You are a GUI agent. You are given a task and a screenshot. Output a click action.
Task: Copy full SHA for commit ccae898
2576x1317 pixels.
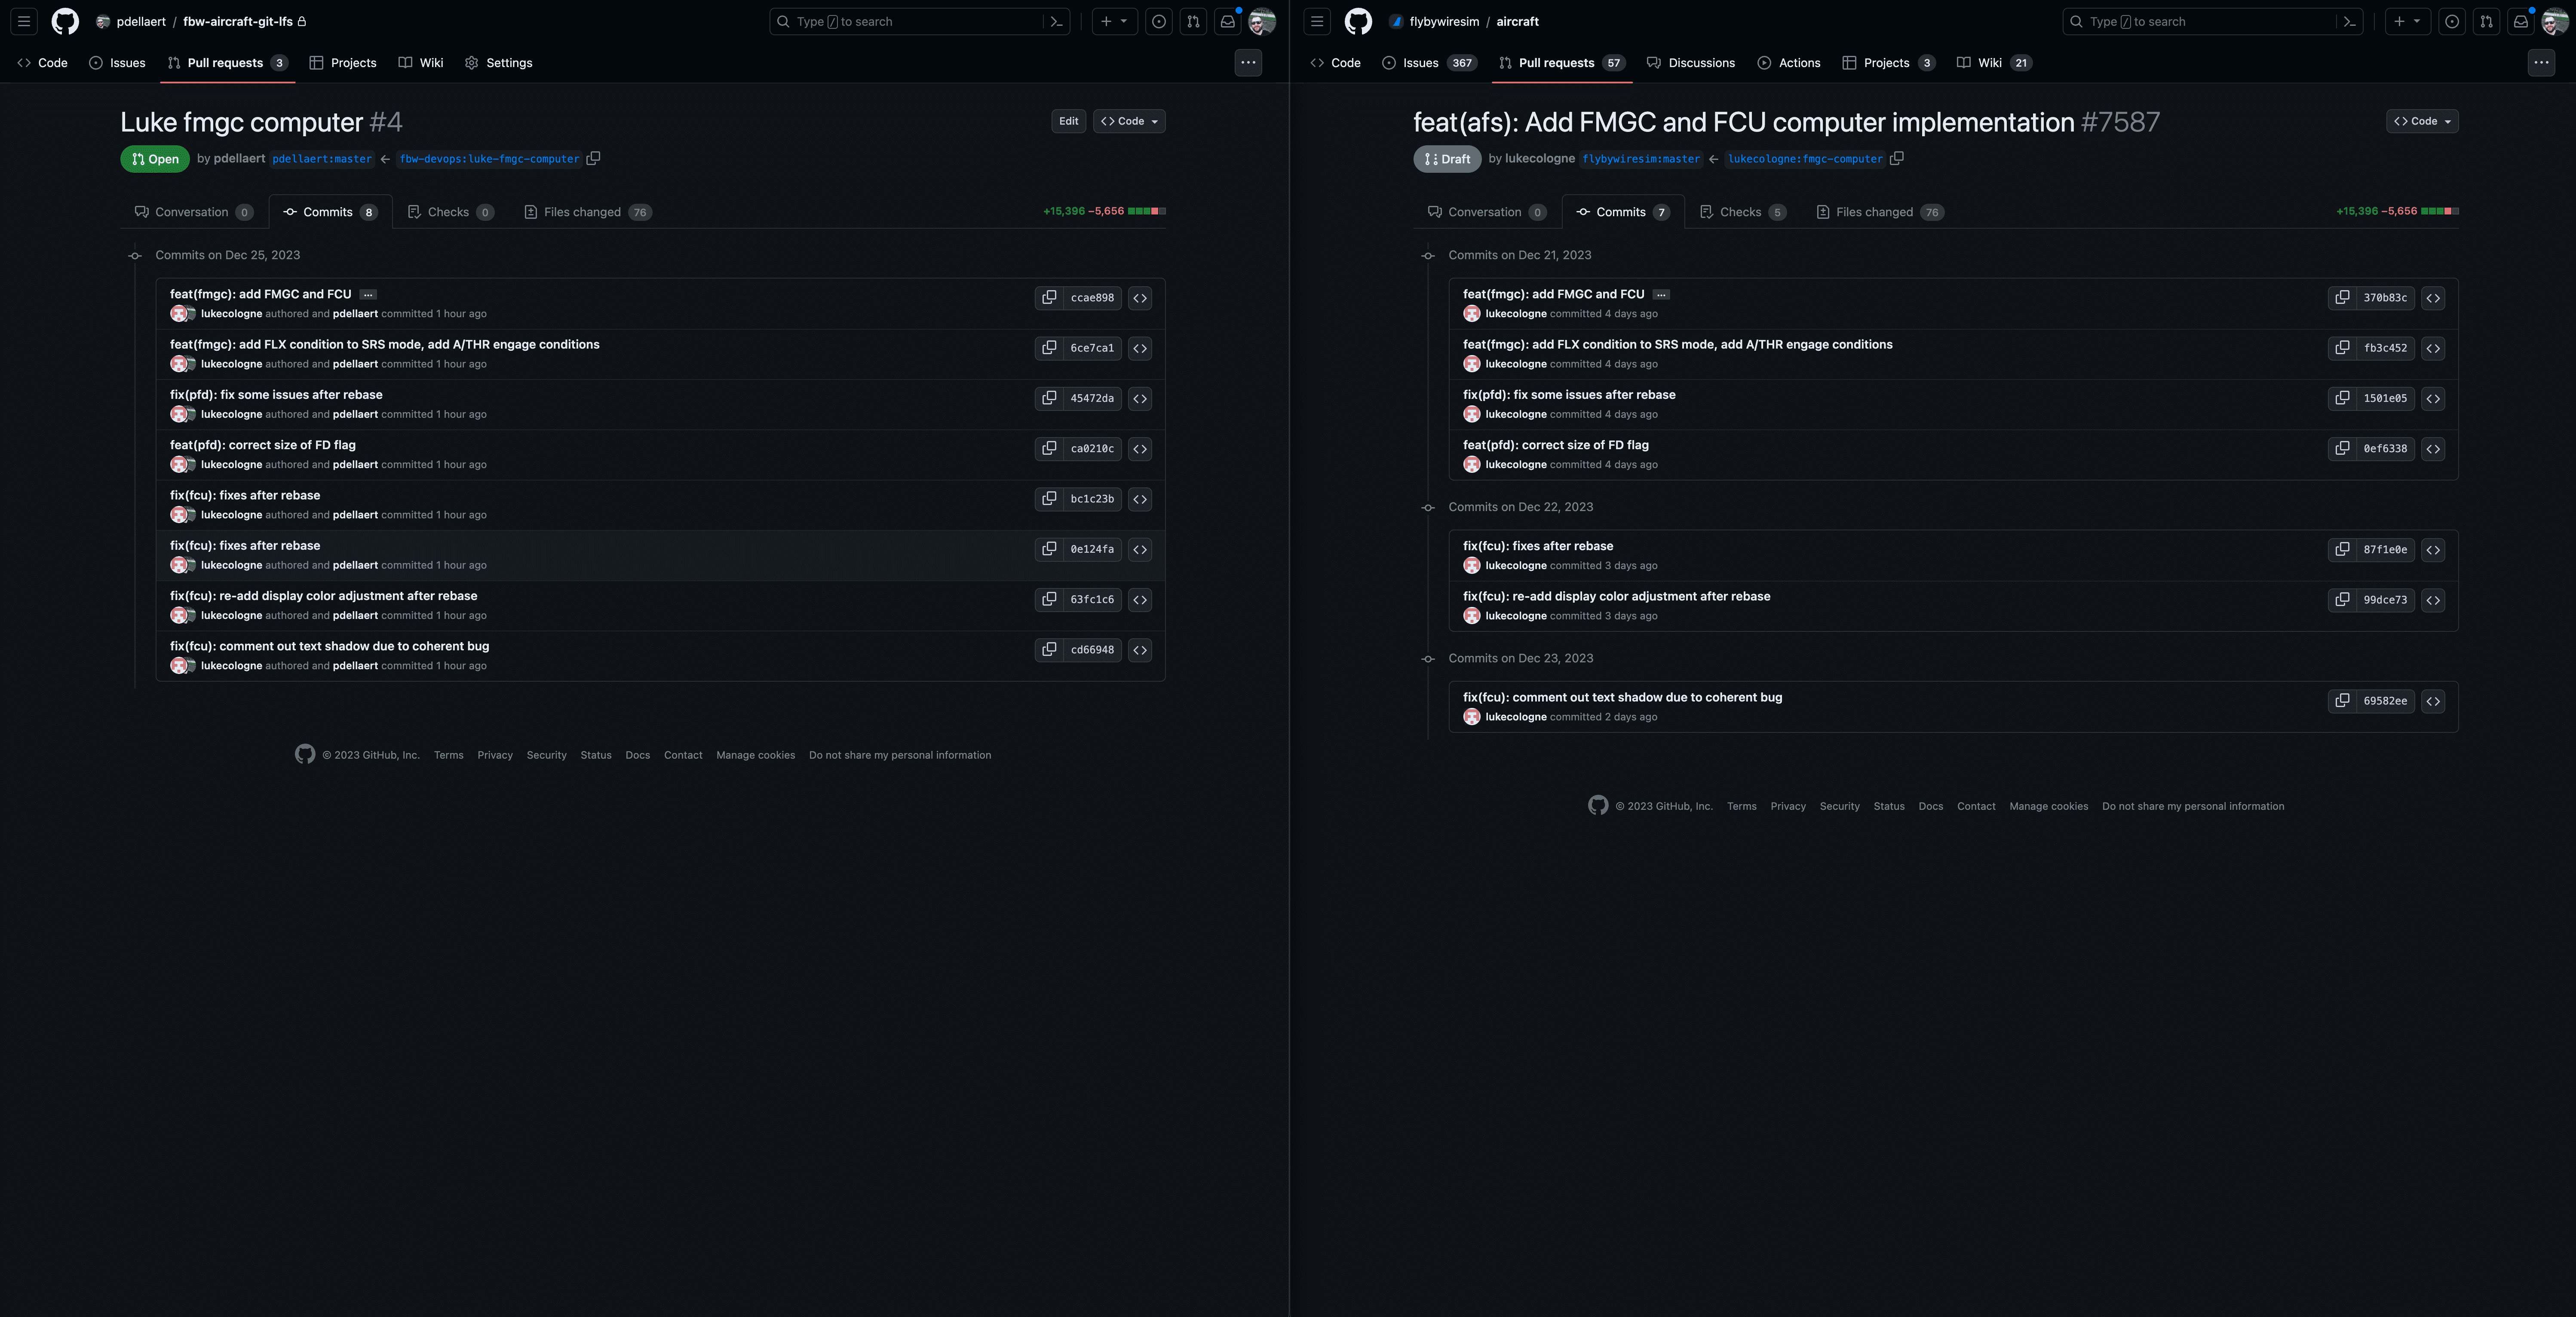[x=1048, y=298]
